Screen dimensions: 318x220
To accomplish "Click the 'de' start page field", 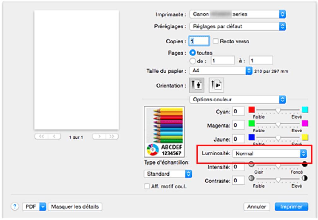I will [x=223, y=61].
